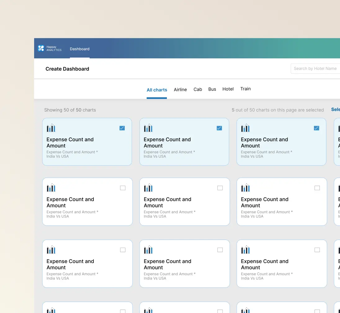Screen dimensions: 340x313
Task: Click chart icon in second row, first card
Action: point(51,188)
